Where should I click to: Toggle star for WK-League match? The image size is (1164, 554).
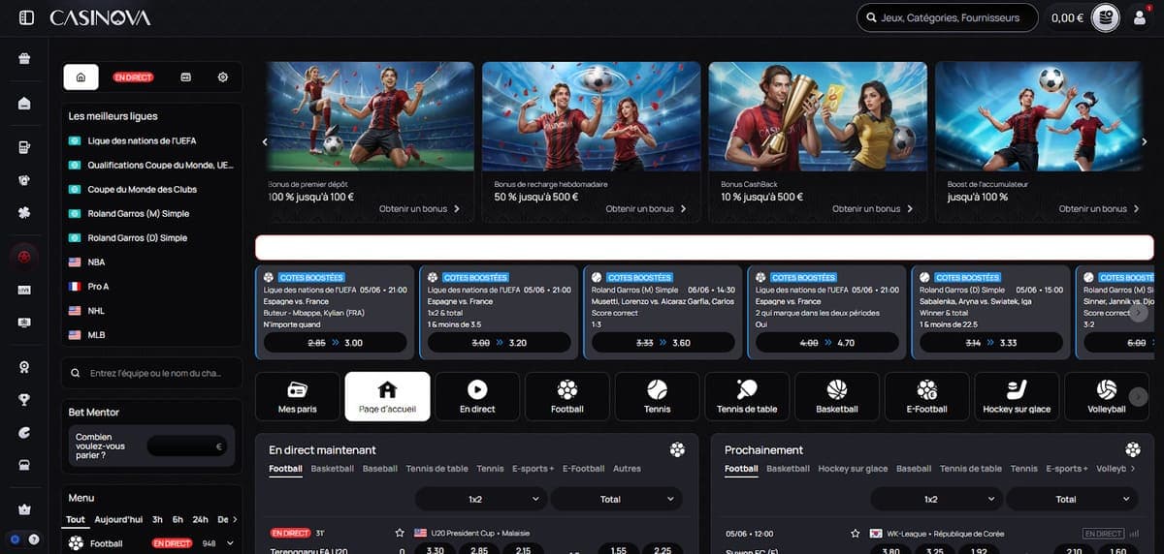pos(855,534)
